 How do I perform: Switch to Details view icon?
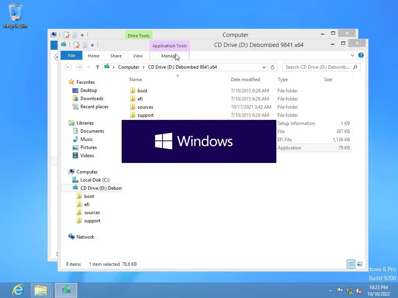tap(351, 264)
